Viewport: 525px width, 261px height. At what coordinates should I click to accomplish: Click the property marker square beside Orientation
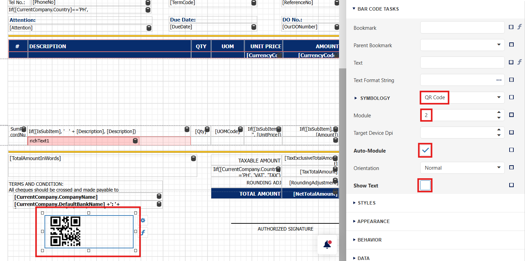tap(511, 167)
